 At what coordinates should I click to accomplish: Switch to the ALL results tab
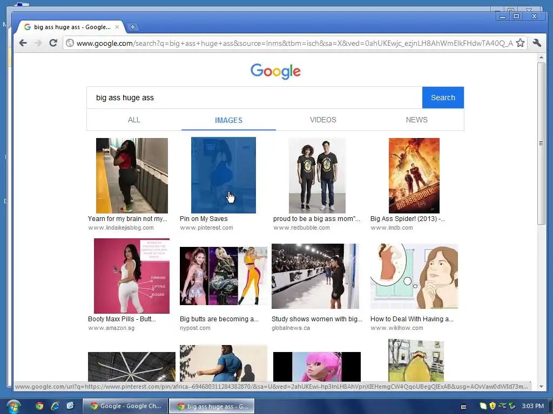click(134, 120)
